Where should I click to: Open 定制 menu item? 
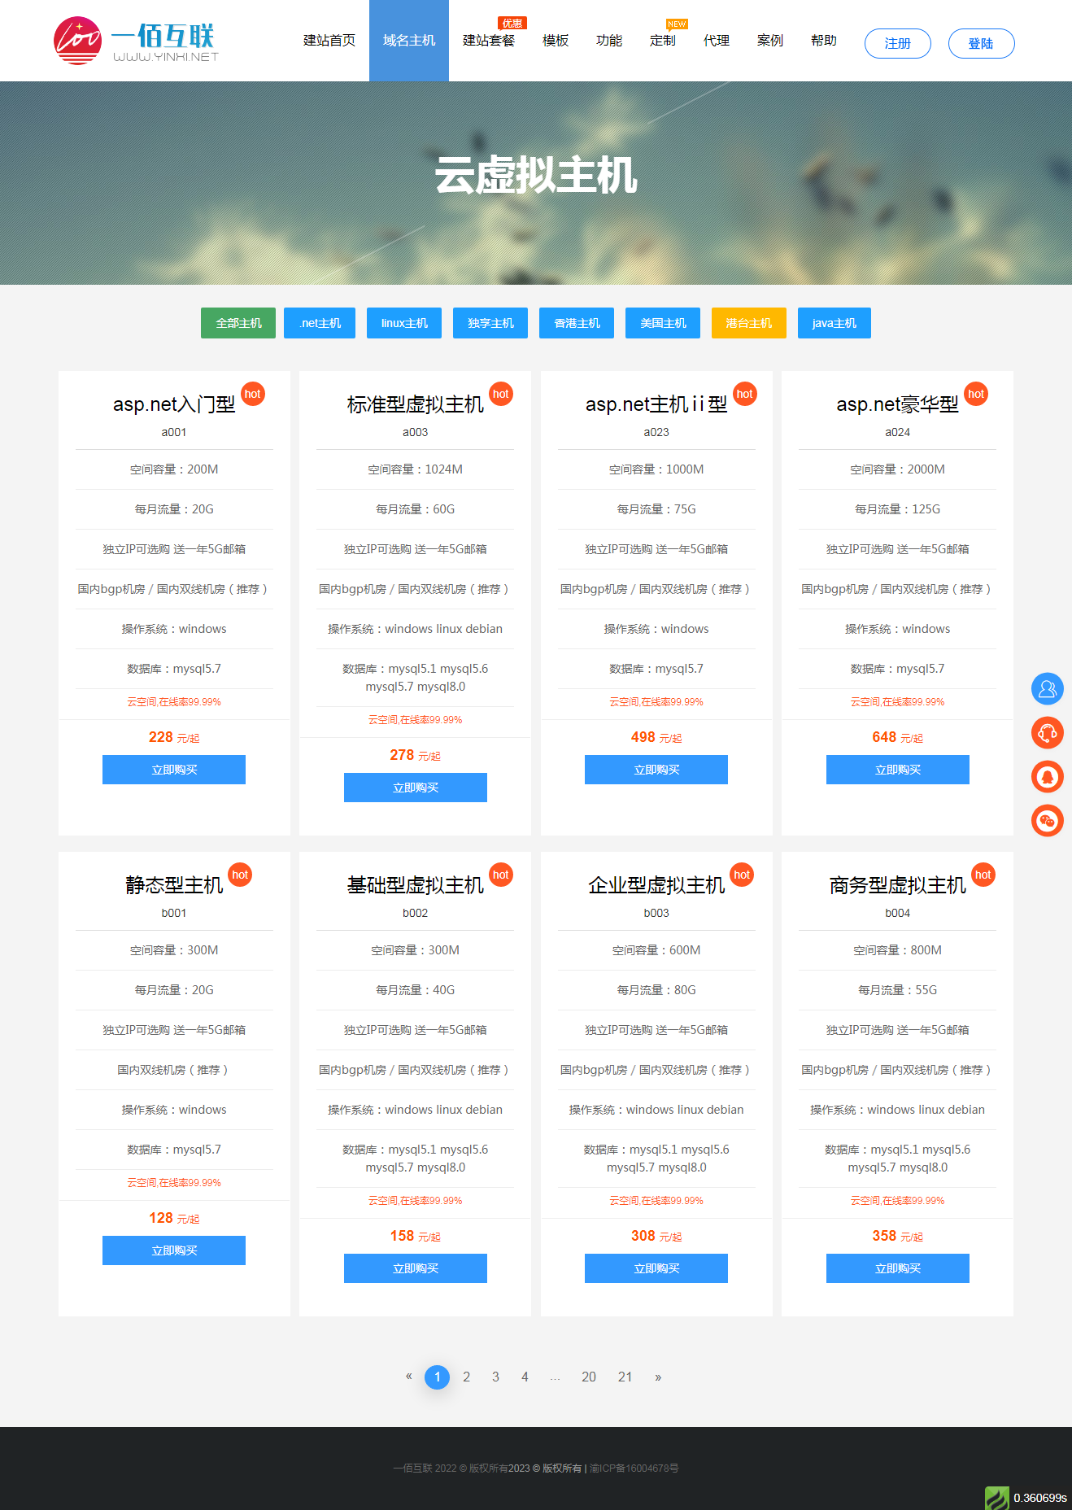pyautogui.click(x=663, y=41)
